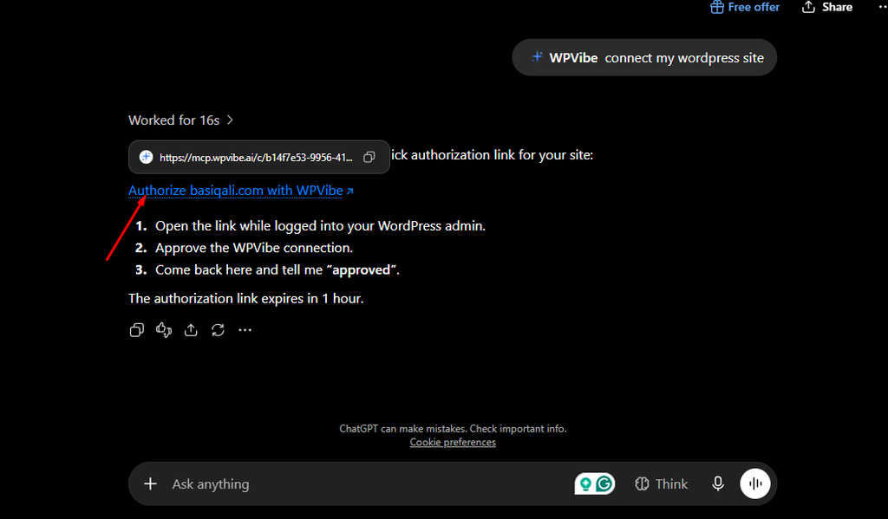Copy the mcp.wpvibe.ai authorization URL
The image size is (888, 519).
(x=369, y=158)
